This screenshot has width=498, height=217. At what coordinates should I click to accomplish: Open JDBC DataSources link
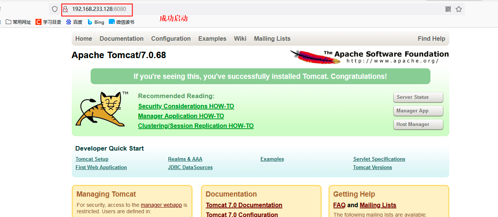(x=190, y=168)
